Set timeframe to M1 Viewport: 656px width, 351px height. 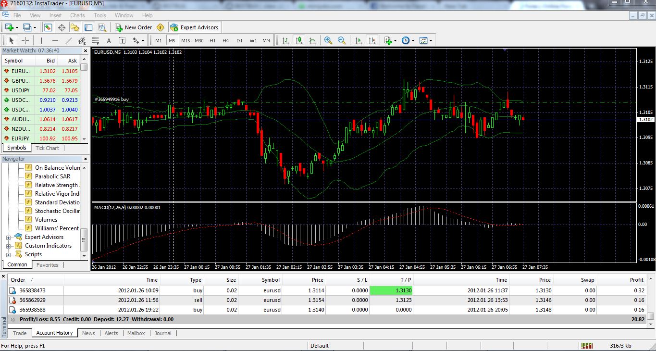[x=159, y=41]
